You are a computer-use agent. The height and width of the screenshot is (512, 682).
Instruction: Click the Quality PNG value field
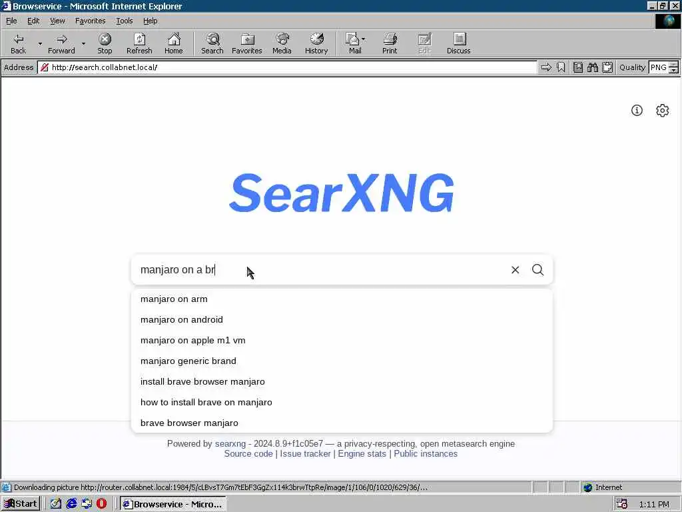pyautogui.click(x=659, y=67)
